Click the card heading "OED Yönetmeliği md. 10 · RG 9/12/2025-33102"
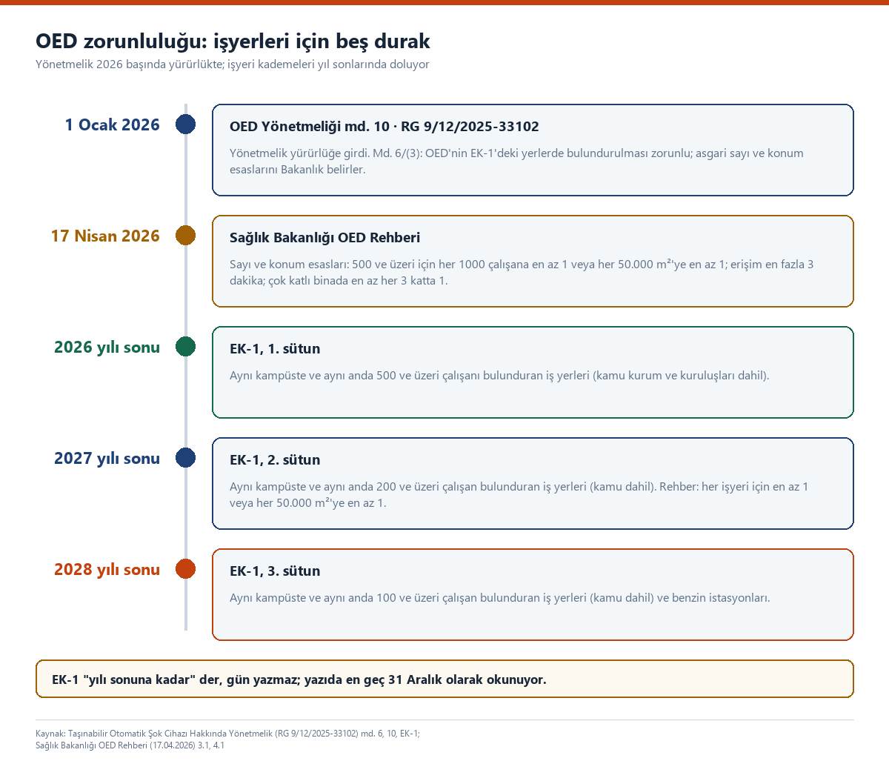 point(384,127)
